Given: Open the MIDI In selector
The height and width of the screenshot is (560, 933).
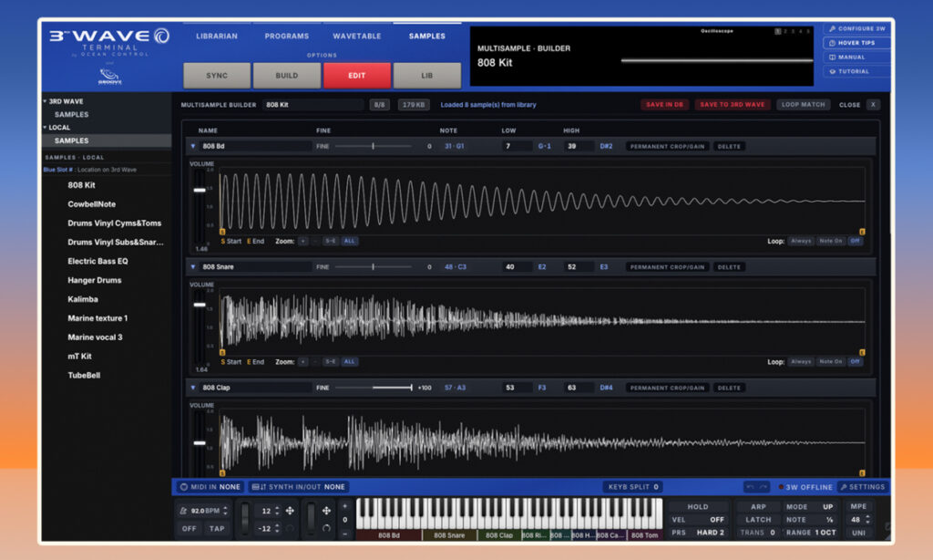Looking at the screenshot, I should pyautogui.click(x=210, y=487).
